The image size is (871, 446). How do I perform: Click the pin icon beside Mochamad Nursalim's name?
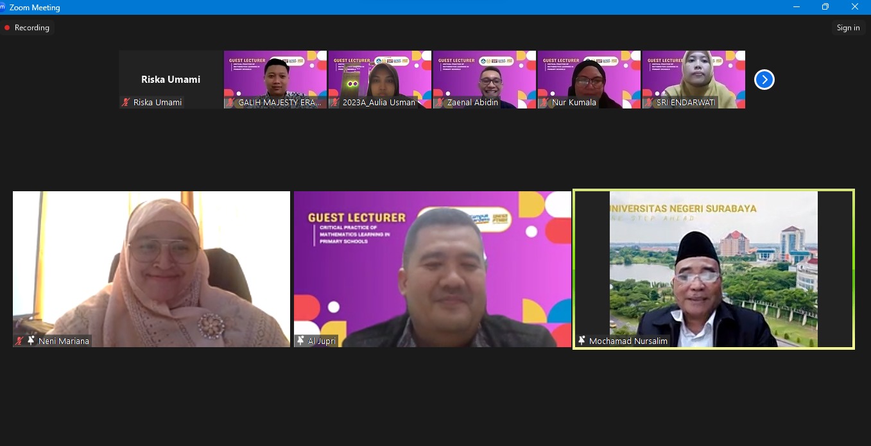[582, 341]
